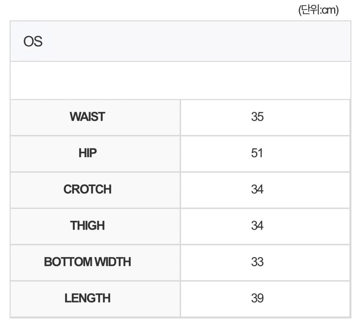Image resolution: width=361 pixels, height=335 pixels.
Task: Click the 34 value in THIGH row
Action: click(257, 226)
